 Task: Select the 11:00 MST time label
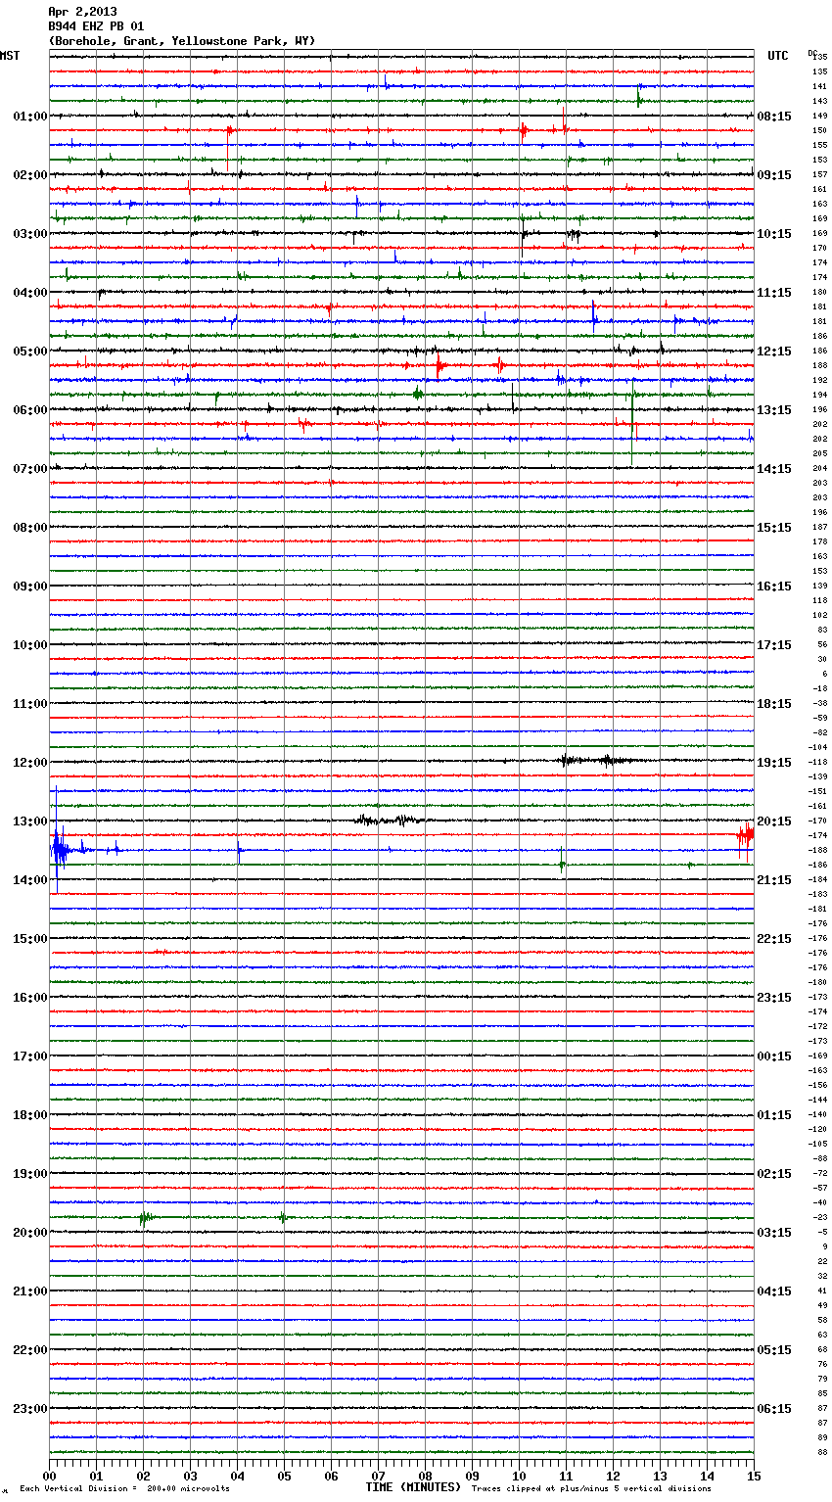click(x=30, y=704)
